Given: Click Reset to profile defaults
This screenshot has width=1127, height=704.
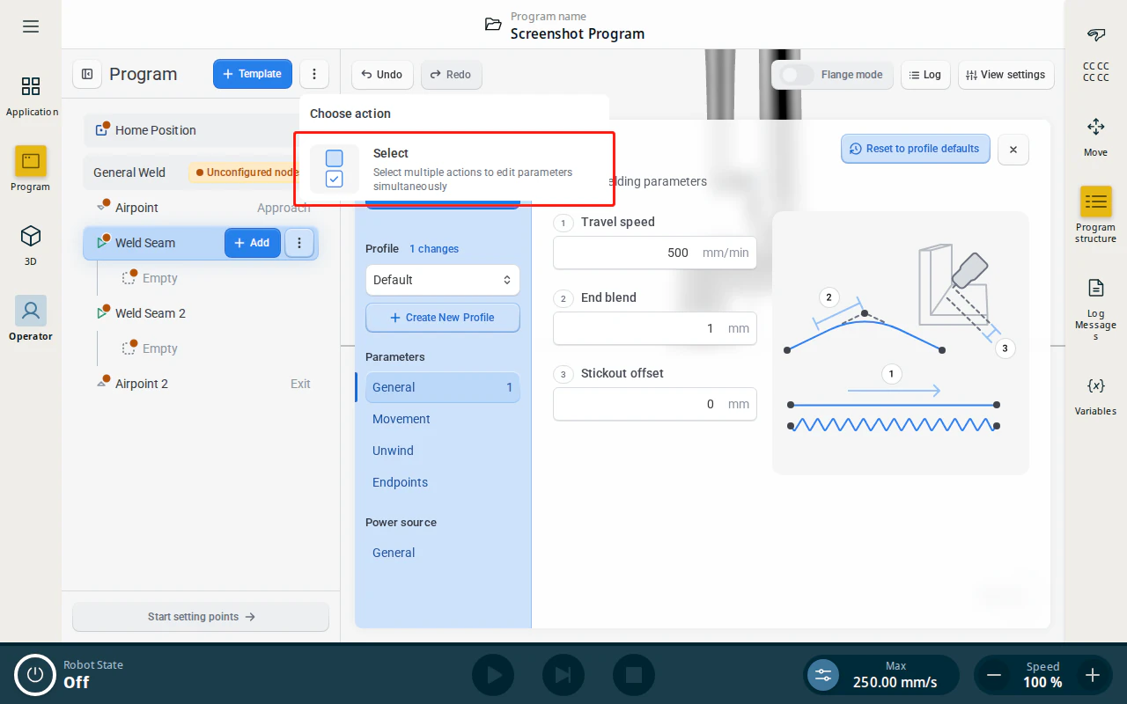Looking at the screenshot, I should (x=916, y=149).
